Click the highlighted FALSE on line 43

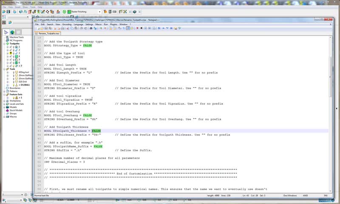(x=96, y=131)
